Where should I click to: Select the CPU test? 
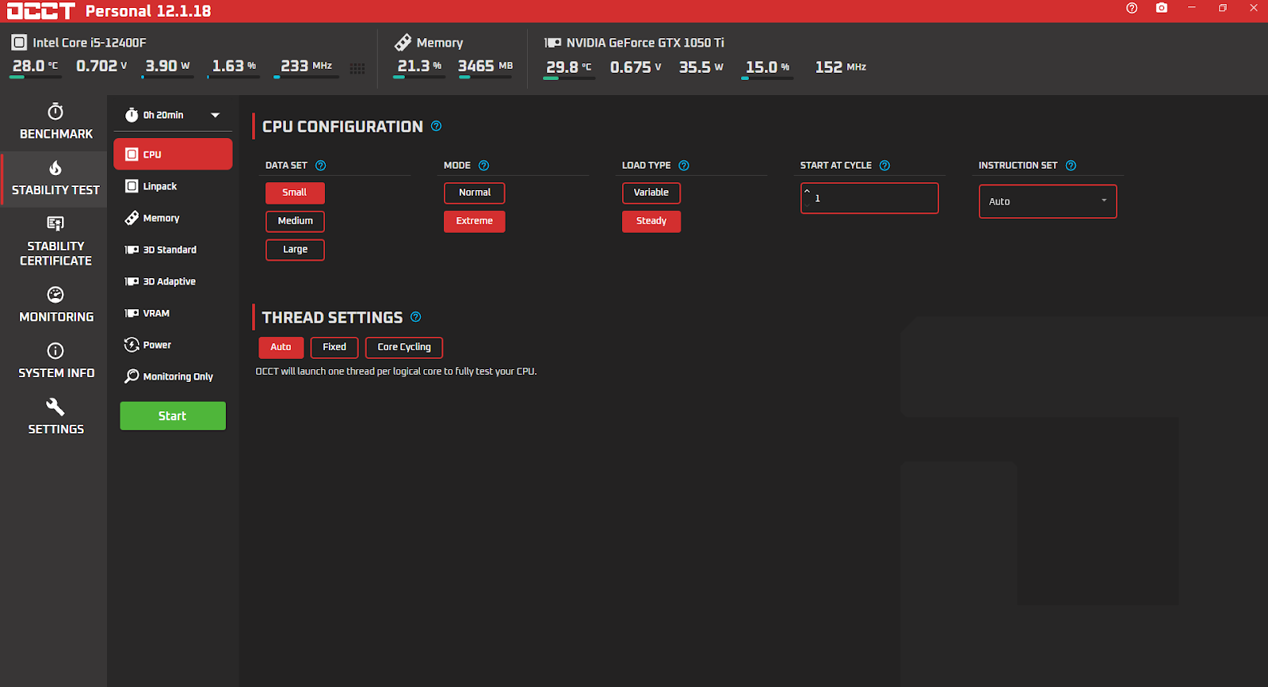pos(173,155)
